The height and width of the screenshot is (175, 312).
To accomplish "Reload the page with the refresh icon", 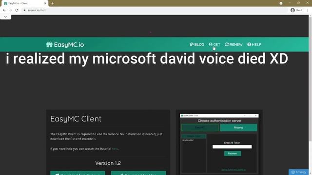I will click(x=17, y=10).
